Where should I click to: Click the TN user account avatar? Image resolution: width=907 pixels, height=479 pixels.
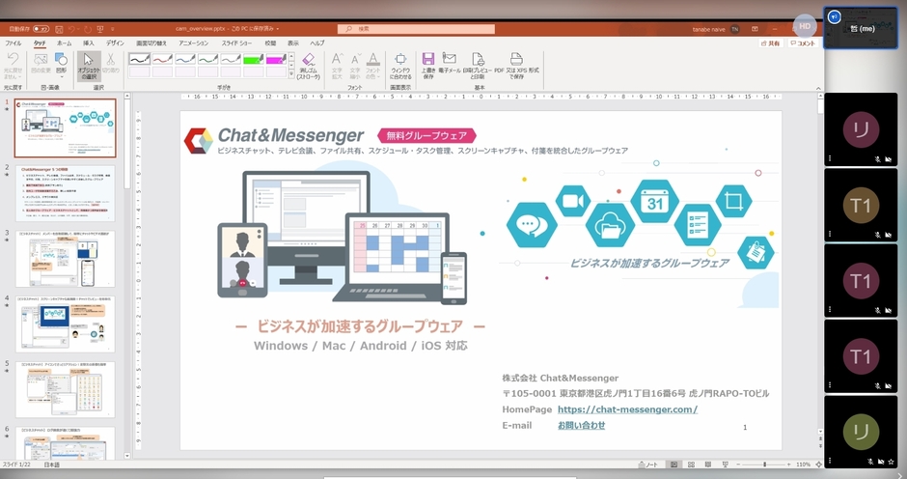[734, 28]
